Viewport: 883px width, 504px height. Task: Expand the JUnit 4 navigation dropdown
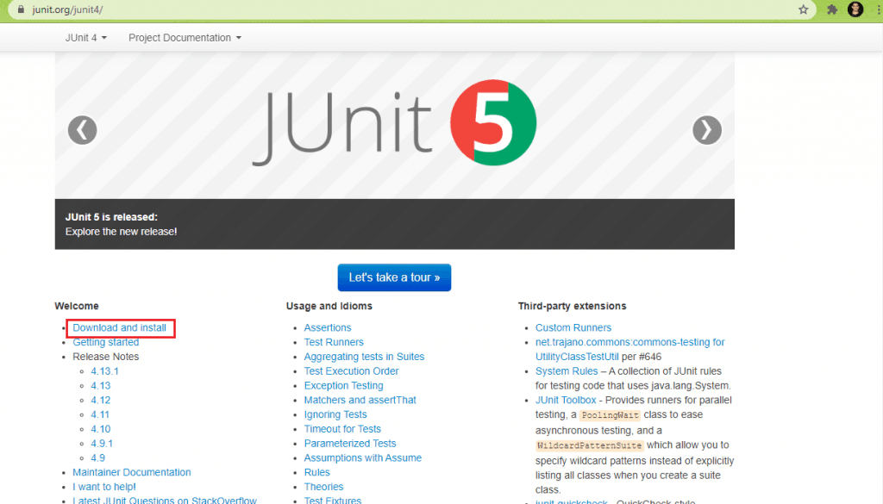point(85,37)
